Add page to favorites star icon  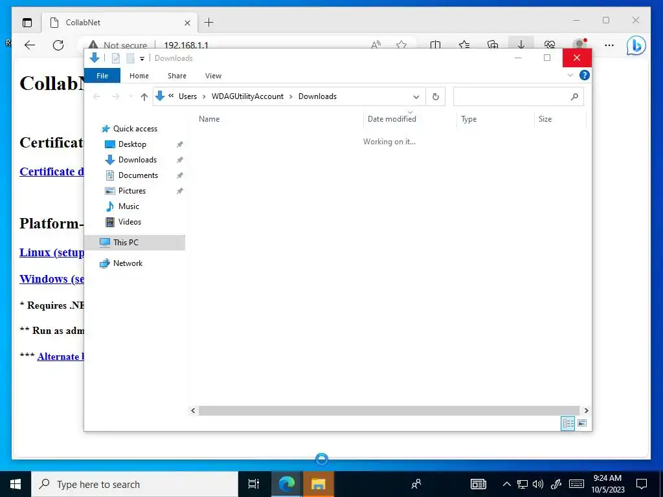click(401, 45)
